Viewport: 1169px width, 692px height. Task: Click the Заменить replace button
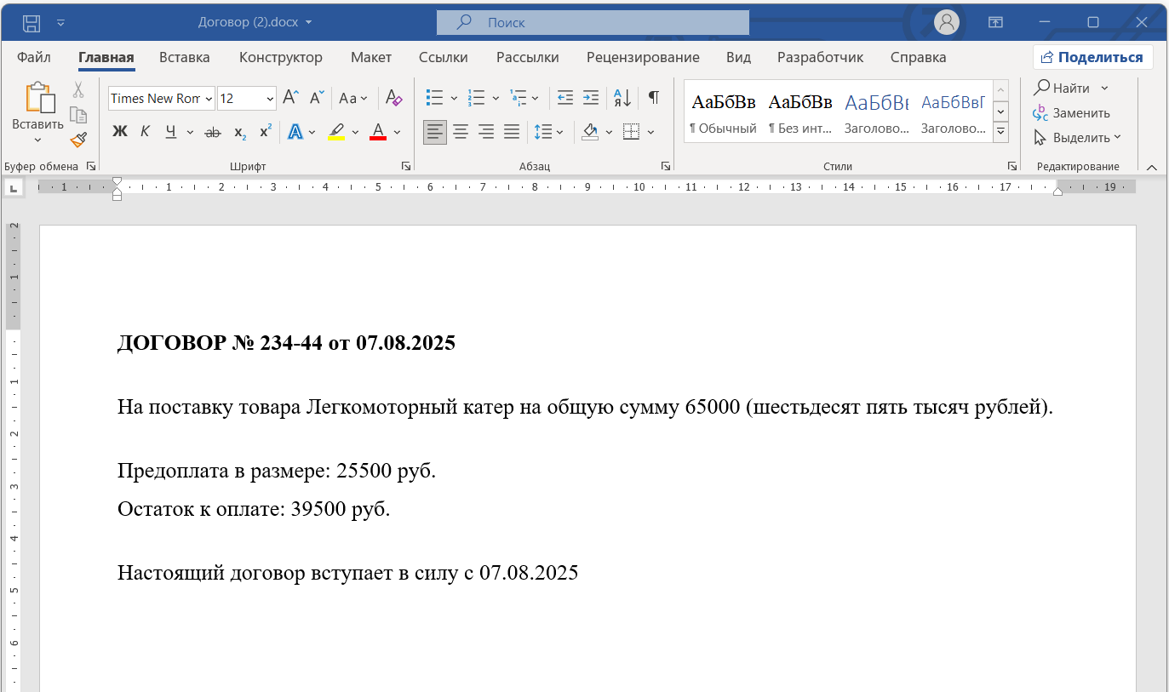point(1072,112)
